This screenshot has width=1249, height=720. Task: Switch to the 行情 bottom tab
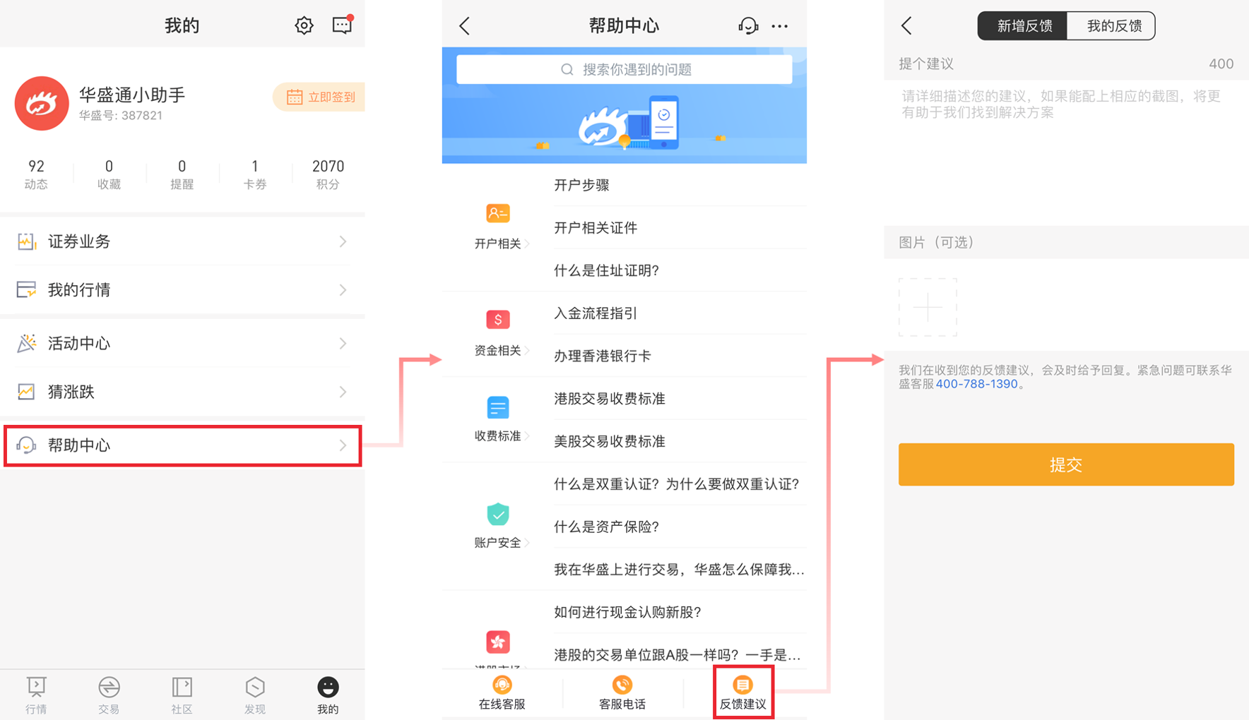click(x=36, y=695)
